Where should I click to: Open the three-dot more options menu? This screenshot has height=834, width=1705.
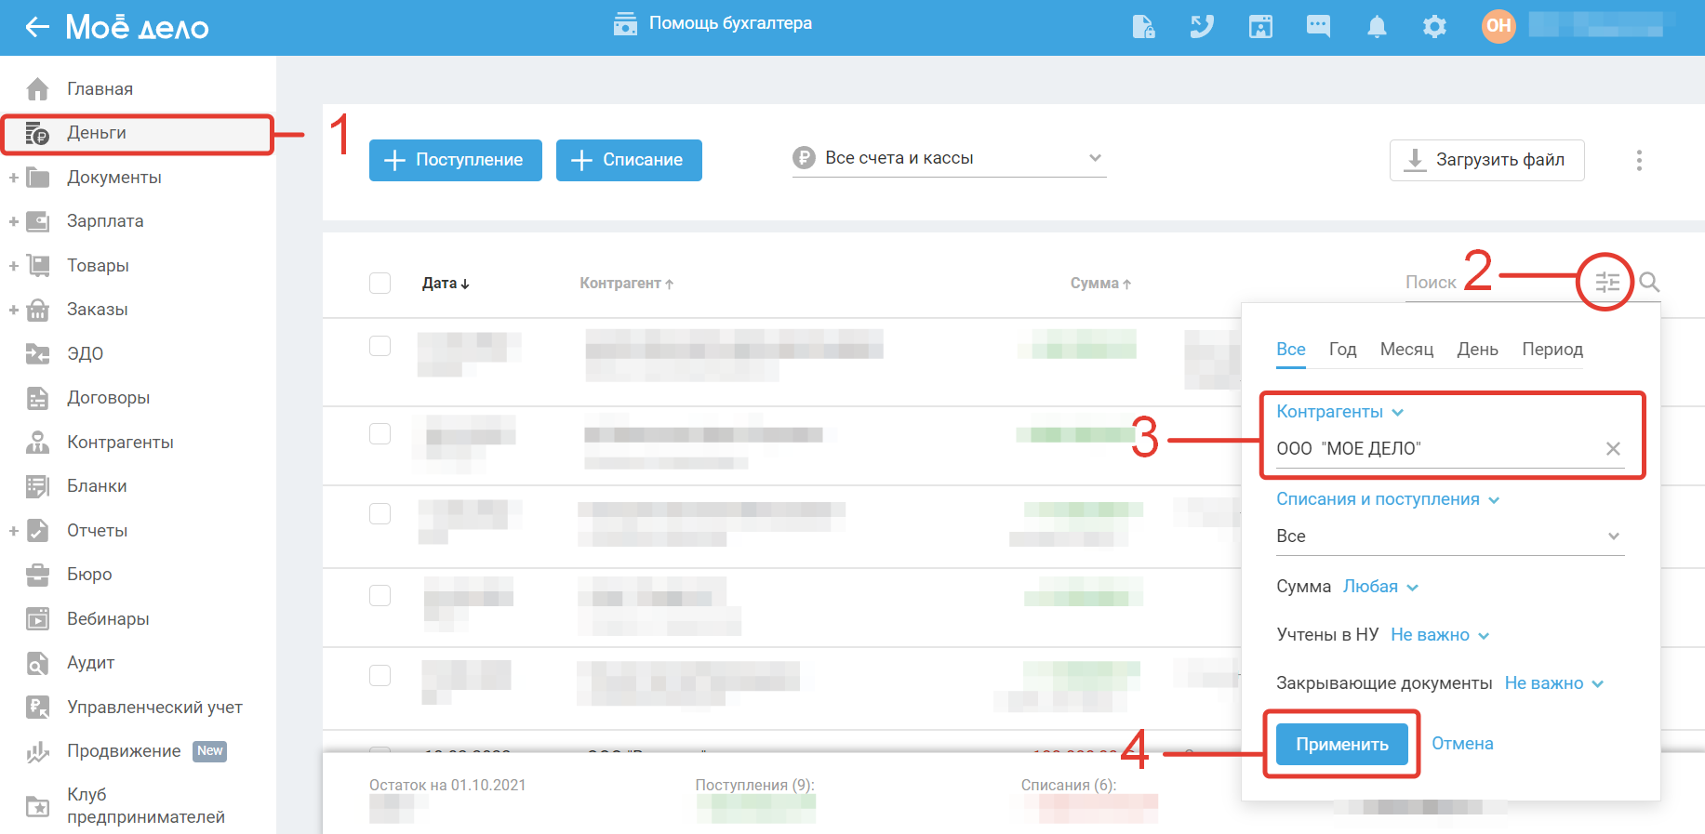1639,161
